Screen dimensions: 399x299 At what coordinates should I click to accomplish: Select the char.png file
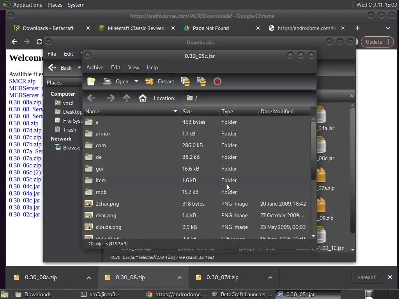[x=197, y=216]
